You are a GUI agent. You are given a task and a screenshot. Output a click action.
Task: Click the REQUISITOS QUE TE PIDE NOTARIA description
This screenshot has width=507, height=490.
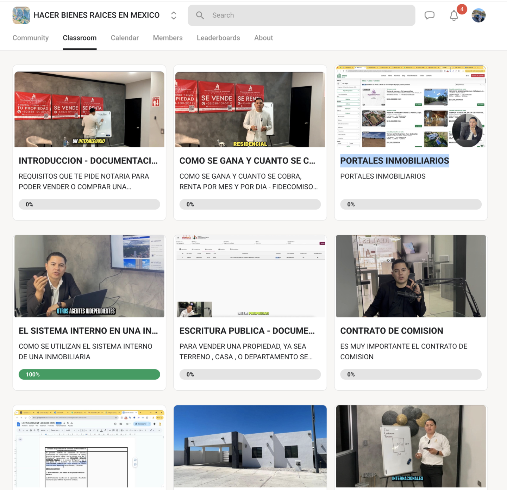84,181
